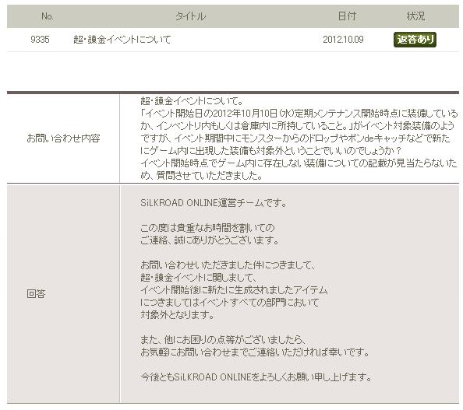Click the line また、他にお困りの点等がございましたら、
The image size is (463, 410).
(x=223, y=340)
